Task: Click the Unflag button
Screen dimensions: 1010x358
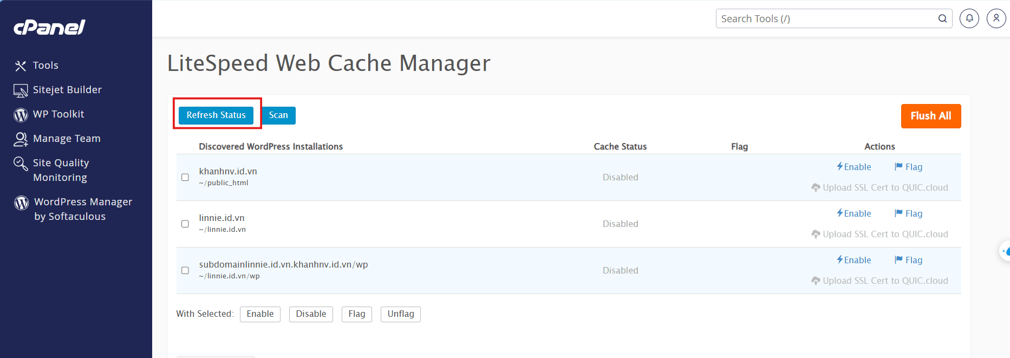Action: (401, 314)
